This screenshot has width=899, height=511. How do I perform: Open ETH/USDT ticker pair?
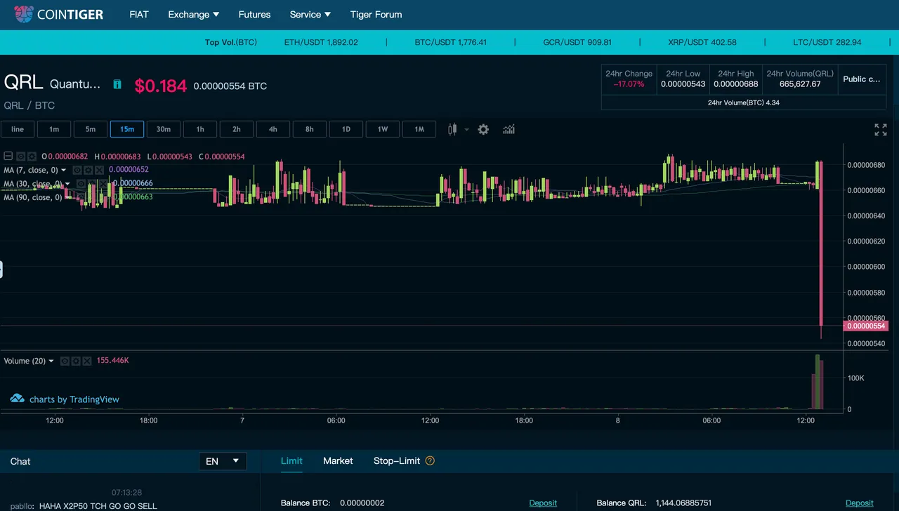click(321, 42)
